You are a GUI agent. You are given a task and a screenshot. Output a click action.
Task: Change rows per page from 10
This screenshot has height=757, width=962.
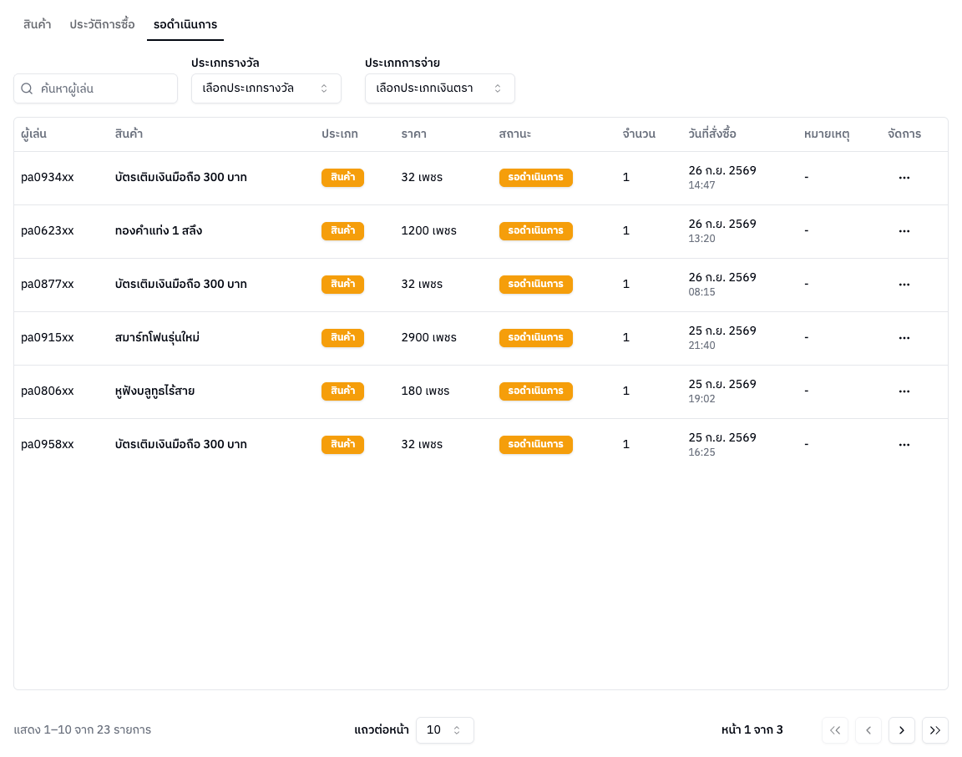(445, 730)
